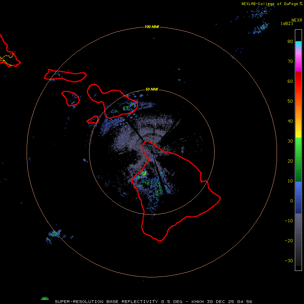Click the 100 NMI range ring label
This screenshot has width=304, height=304.
[152, 27]
